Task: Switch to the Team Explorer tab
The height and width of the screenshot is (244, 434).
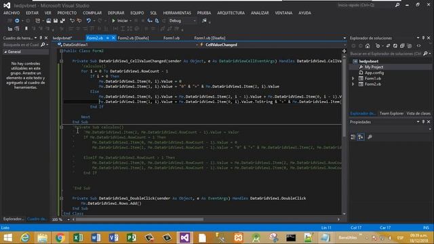Action: 391,113
